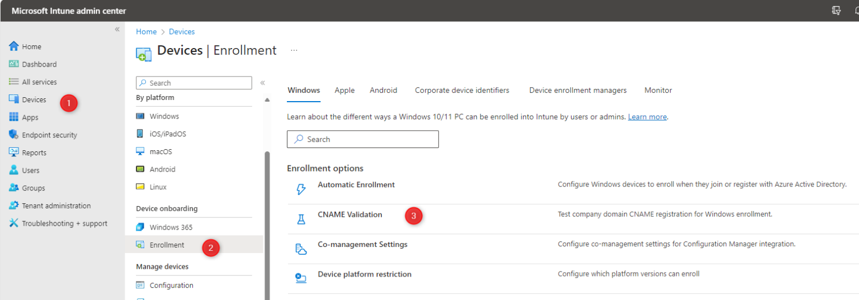
Task: Click the Automatic Enrollment lightning icon
Action: click(x=301, y=189)
